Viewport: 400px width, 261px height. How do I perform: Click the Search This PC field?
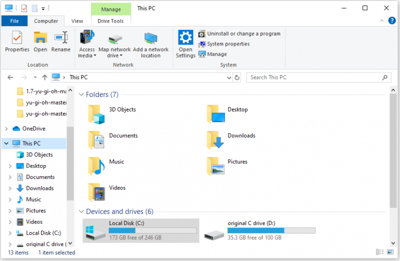[319, 77]
